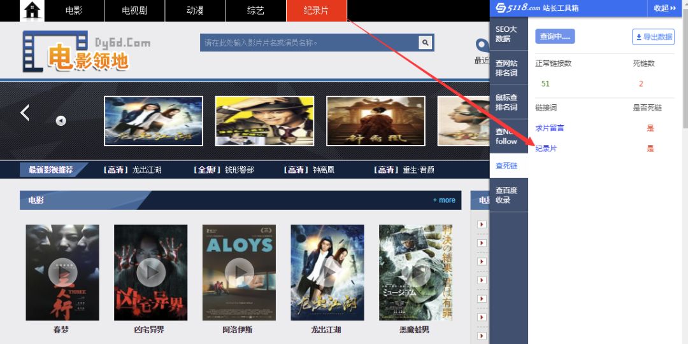Image resolution: width=688 pixels, height=344 pixels.
Task: Click the dead link count 2
Action: [x=641, y=84]
